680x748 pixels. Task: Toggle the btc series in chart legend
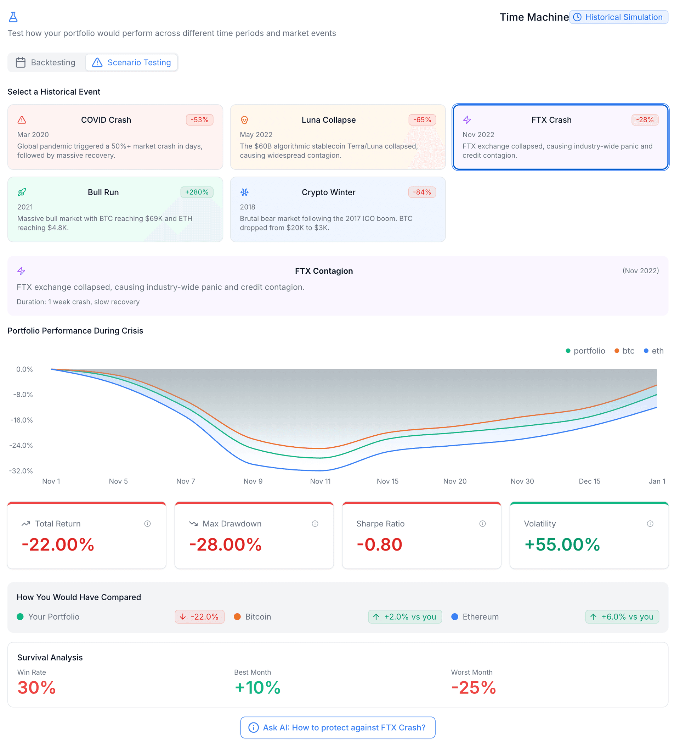click(624, 351)
